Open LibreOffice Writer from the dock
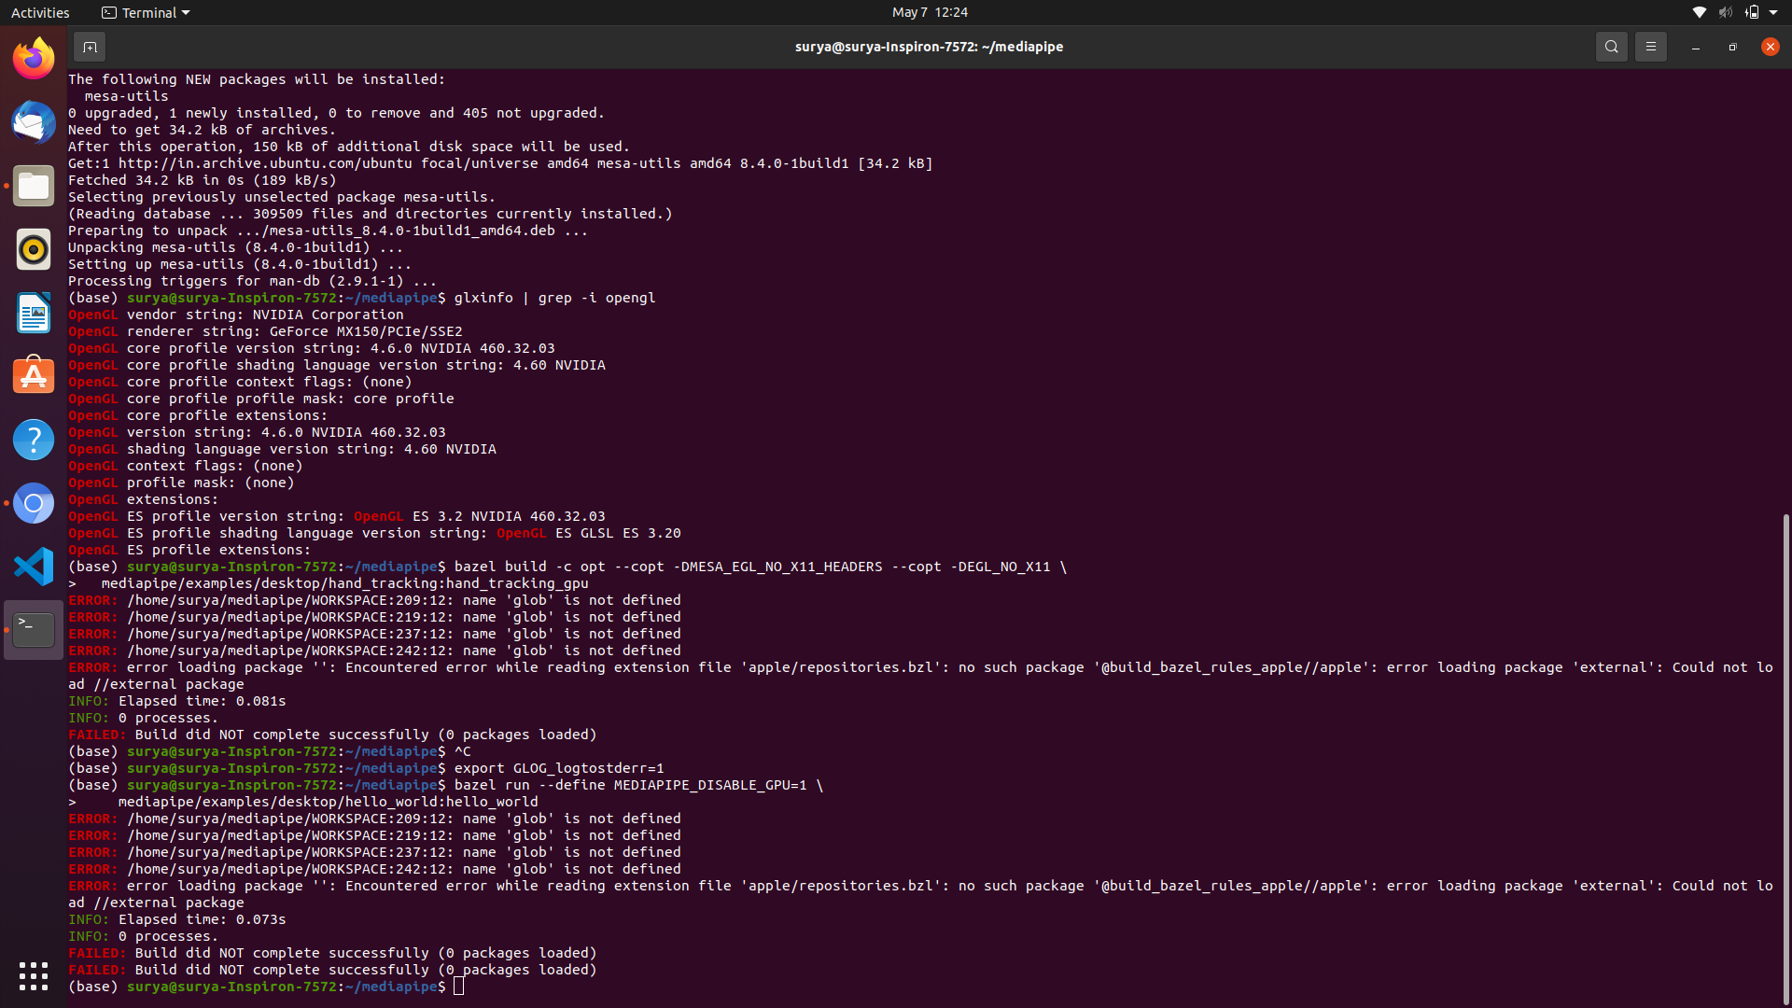The height and width of the screenshot is (1008, 1792). (33, 314)
